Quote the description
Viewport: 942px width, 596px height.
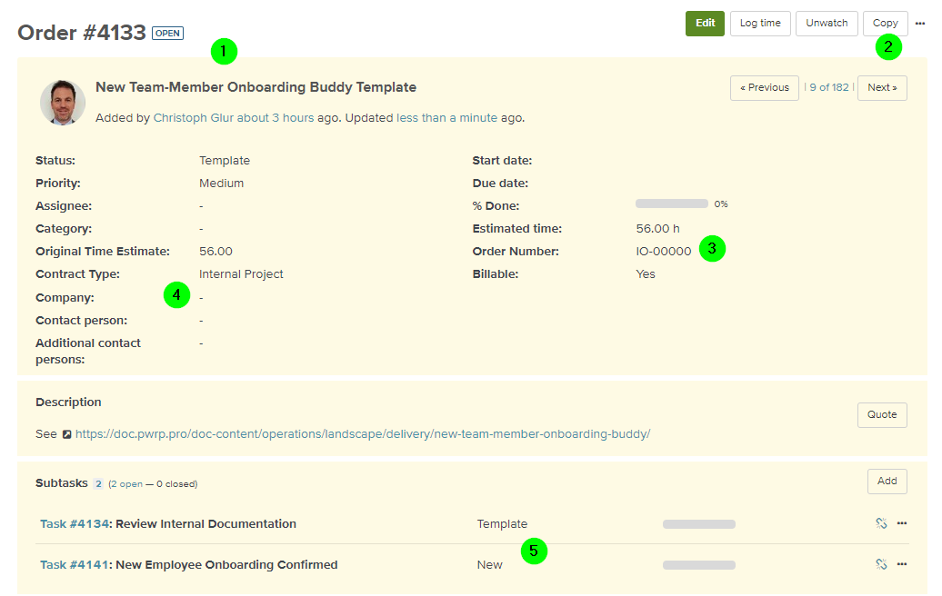click(x=882, y=414)
